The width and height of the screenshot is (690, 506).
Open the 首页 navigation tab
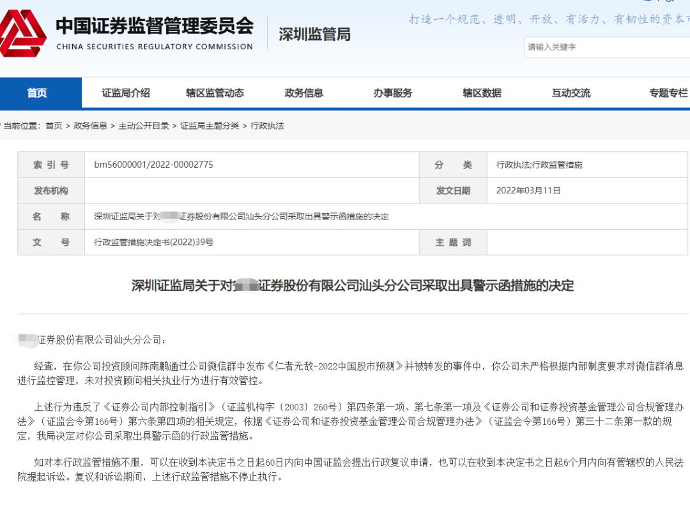tap(37, 93)
